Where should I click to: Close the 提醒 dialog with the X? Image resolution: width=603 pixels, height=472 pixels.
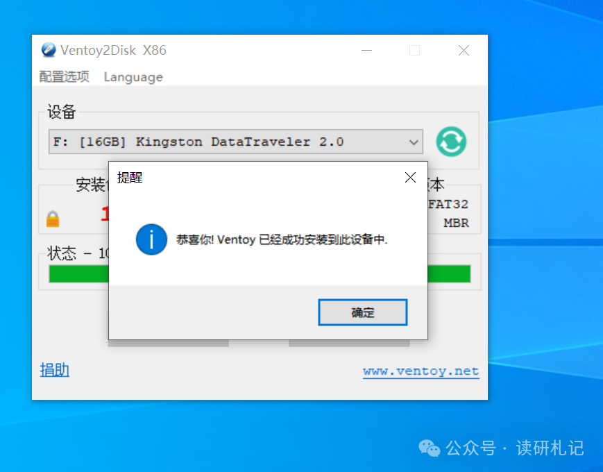coord(410,177)
